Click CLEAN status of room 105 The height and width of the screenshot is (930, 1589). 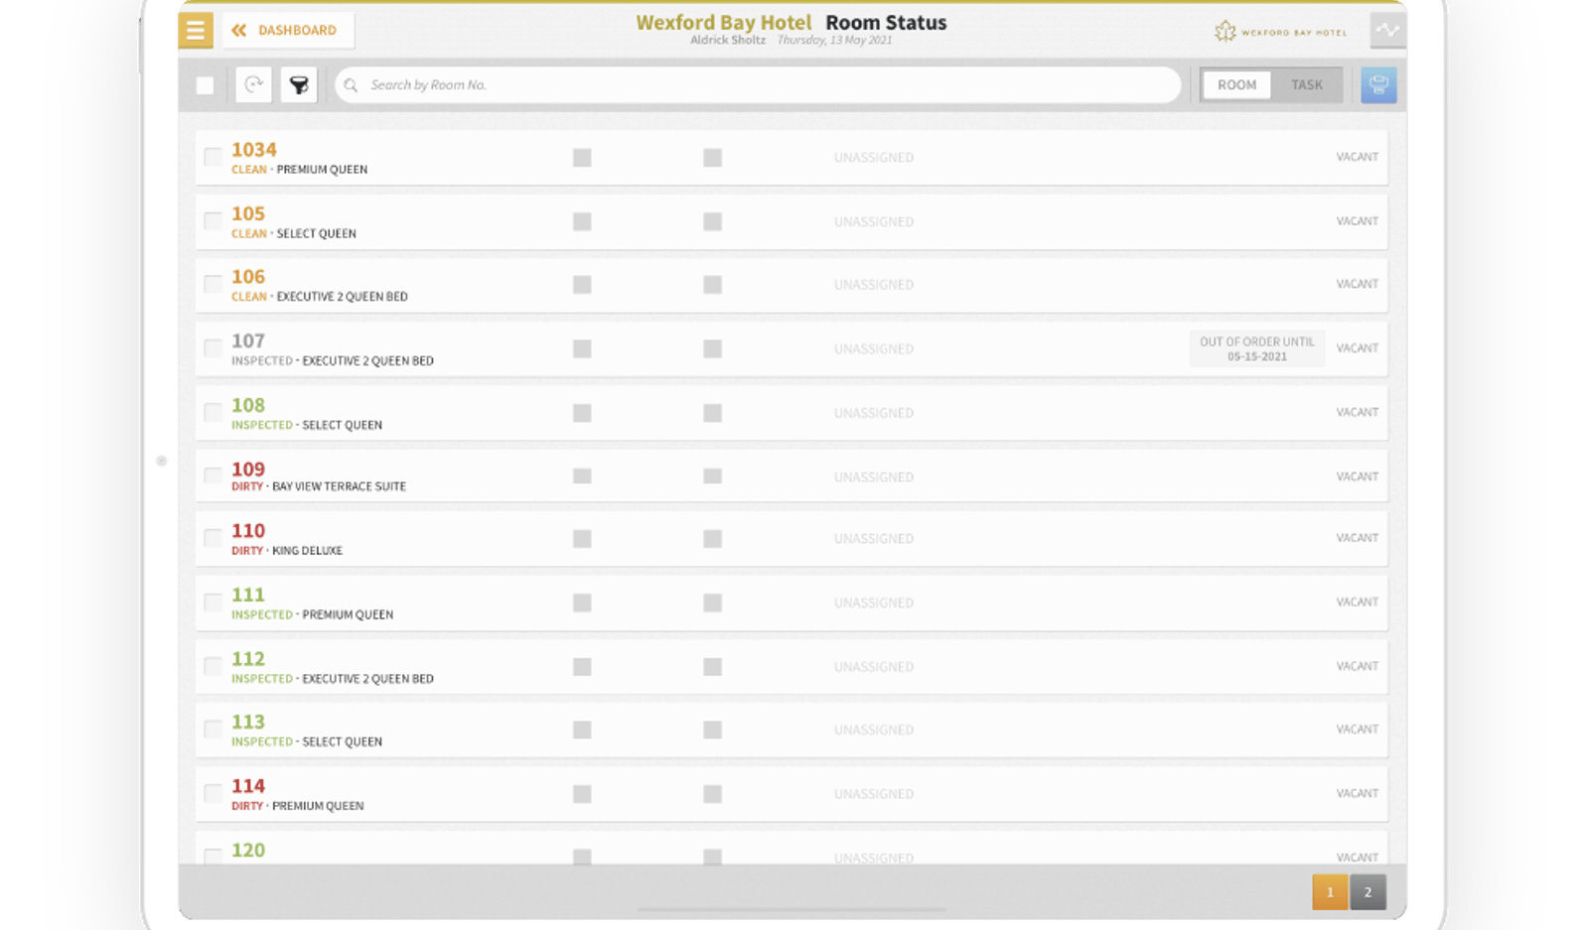(249, 234)
